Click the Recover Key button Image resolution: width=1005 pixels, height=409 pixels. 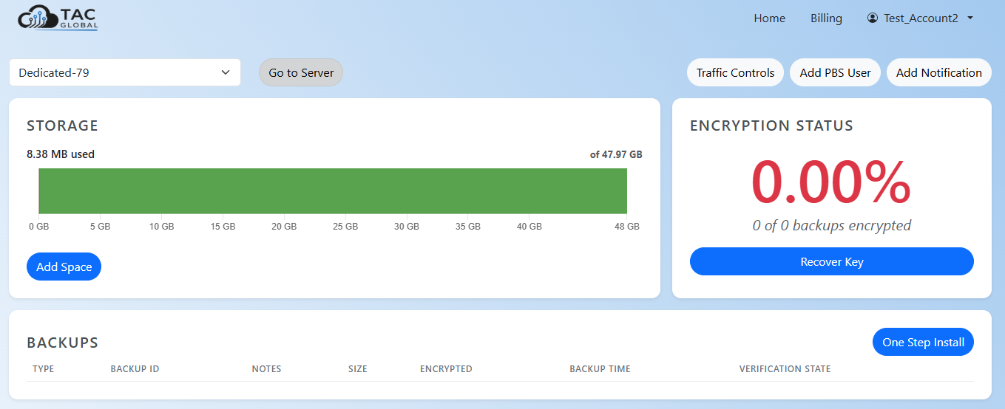(x=831, y=261)
